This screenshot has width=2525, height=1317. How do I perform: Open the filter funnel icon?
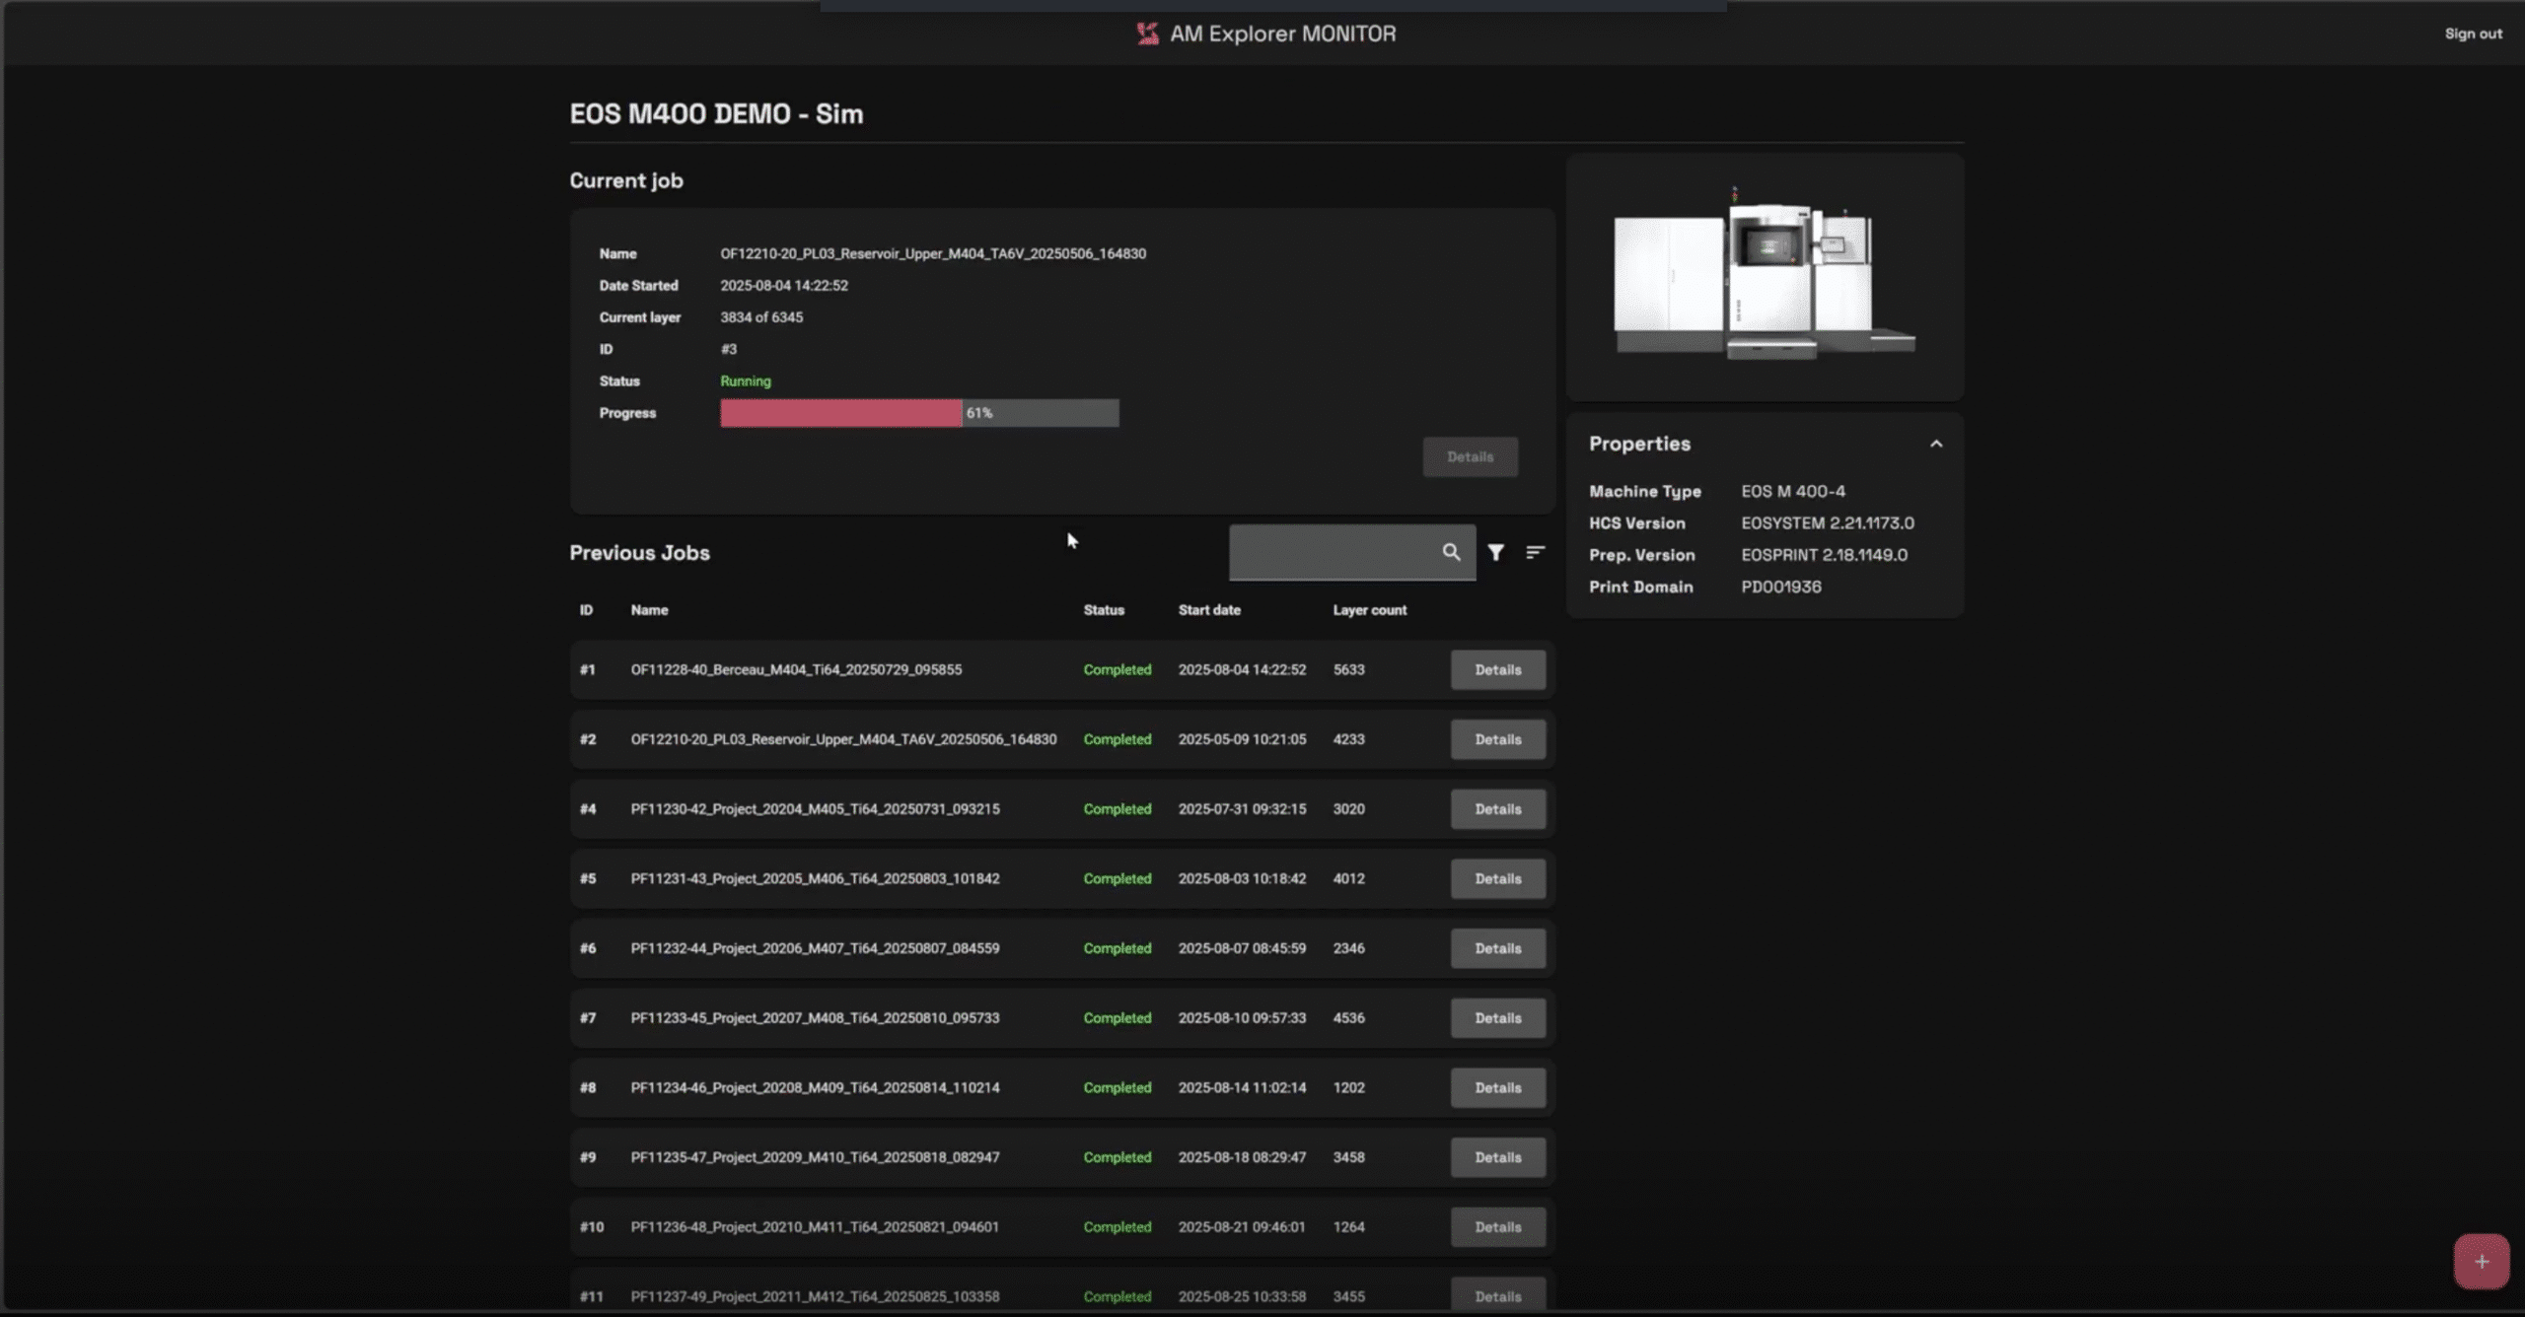pos(1495,552)
